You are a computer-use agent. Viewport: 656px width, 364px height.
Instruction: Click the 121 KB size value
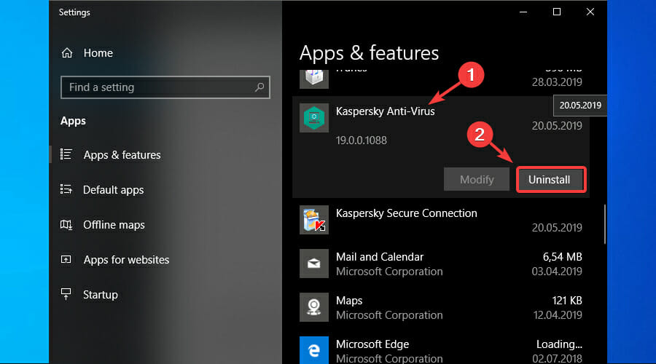(x=567, y=301)
